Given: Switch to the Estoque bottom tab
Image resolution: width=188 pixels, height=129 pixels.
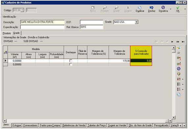Looking at the screenshot, I should point(17,125).
